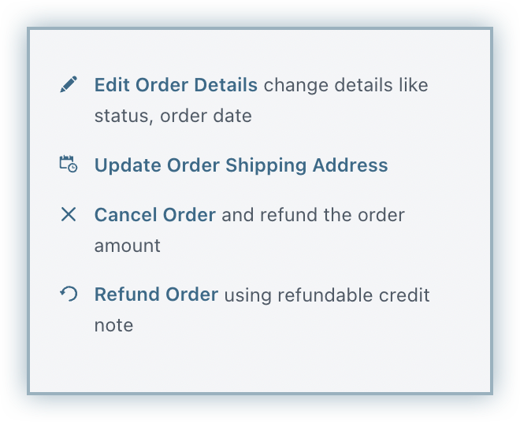Click the circular refund arrow icon
The image size is (520, 422).
[x=69, y=294]
